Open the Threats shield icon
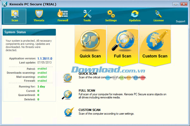The image size is (190, 126). point(39,14)
